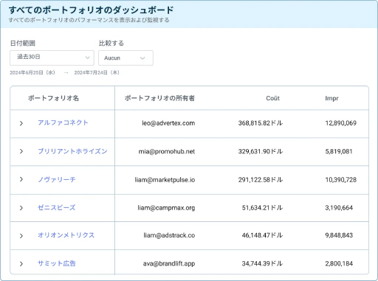Click impressions value 2,800,184

(x=339, y=264)
